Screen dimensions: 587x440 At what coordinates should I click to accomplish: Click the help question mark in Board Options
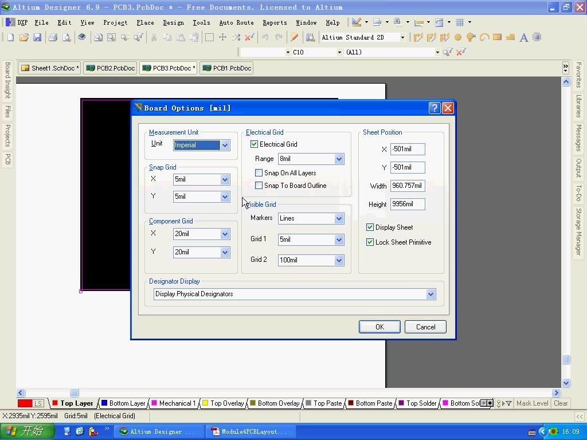tap(435, 108)
